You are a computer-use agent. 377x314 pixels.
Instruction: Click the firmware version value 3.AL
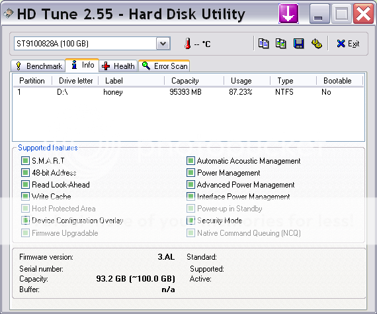click(166, 257)
